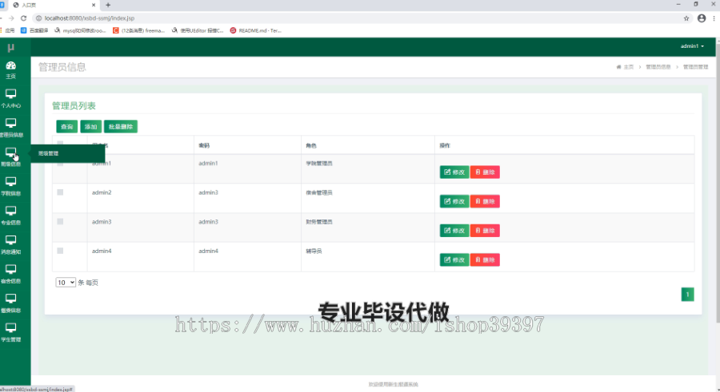Click 修改 for the admin3 row

(x=454, y=231)
